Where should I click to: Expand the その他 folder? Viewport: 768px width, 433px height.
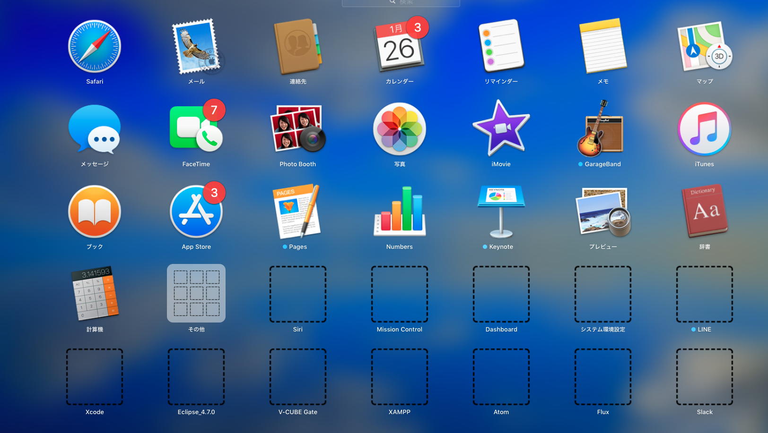[196, 294]
